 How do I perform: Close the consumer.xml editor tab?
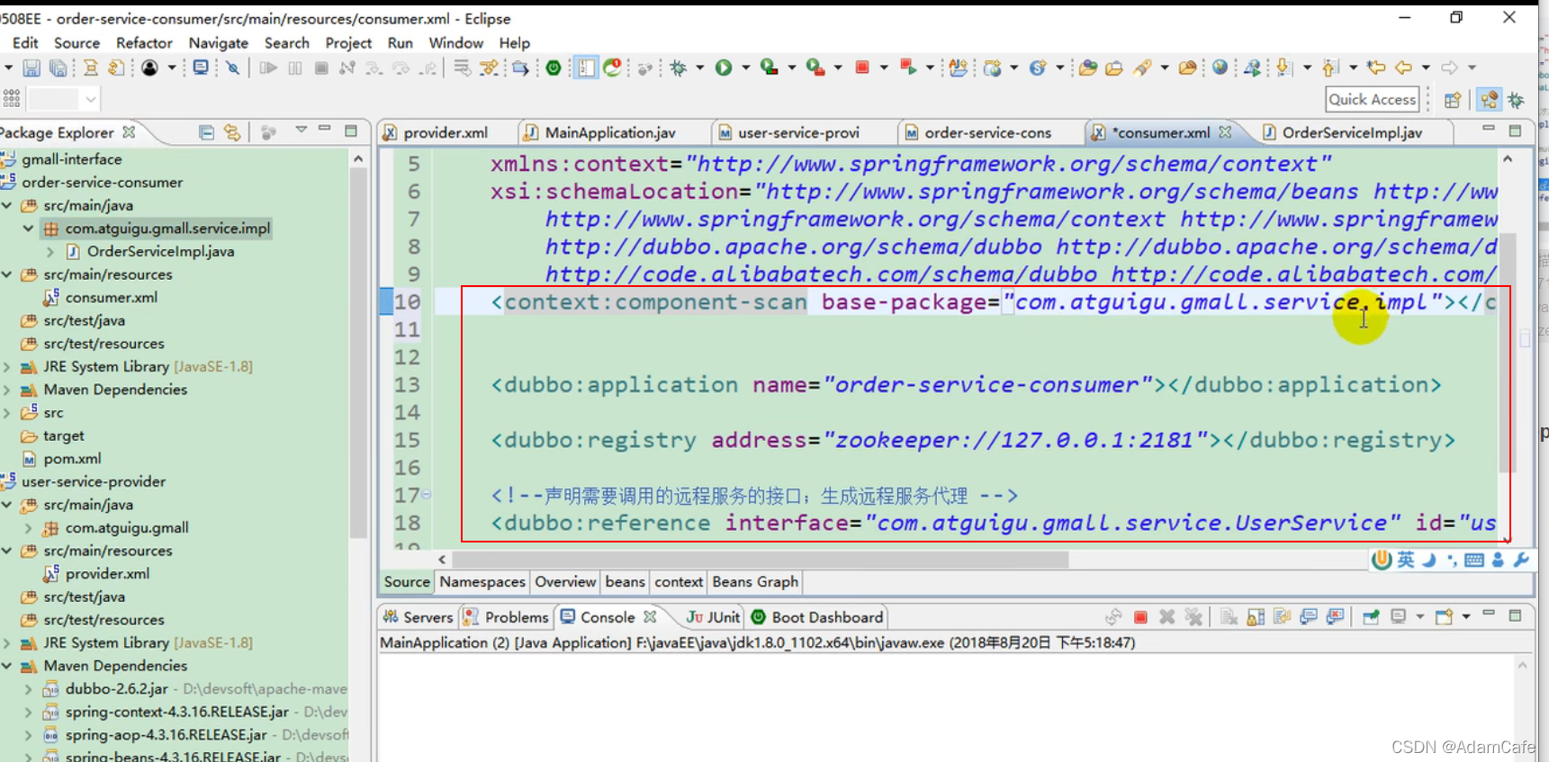click(1225, 132)
